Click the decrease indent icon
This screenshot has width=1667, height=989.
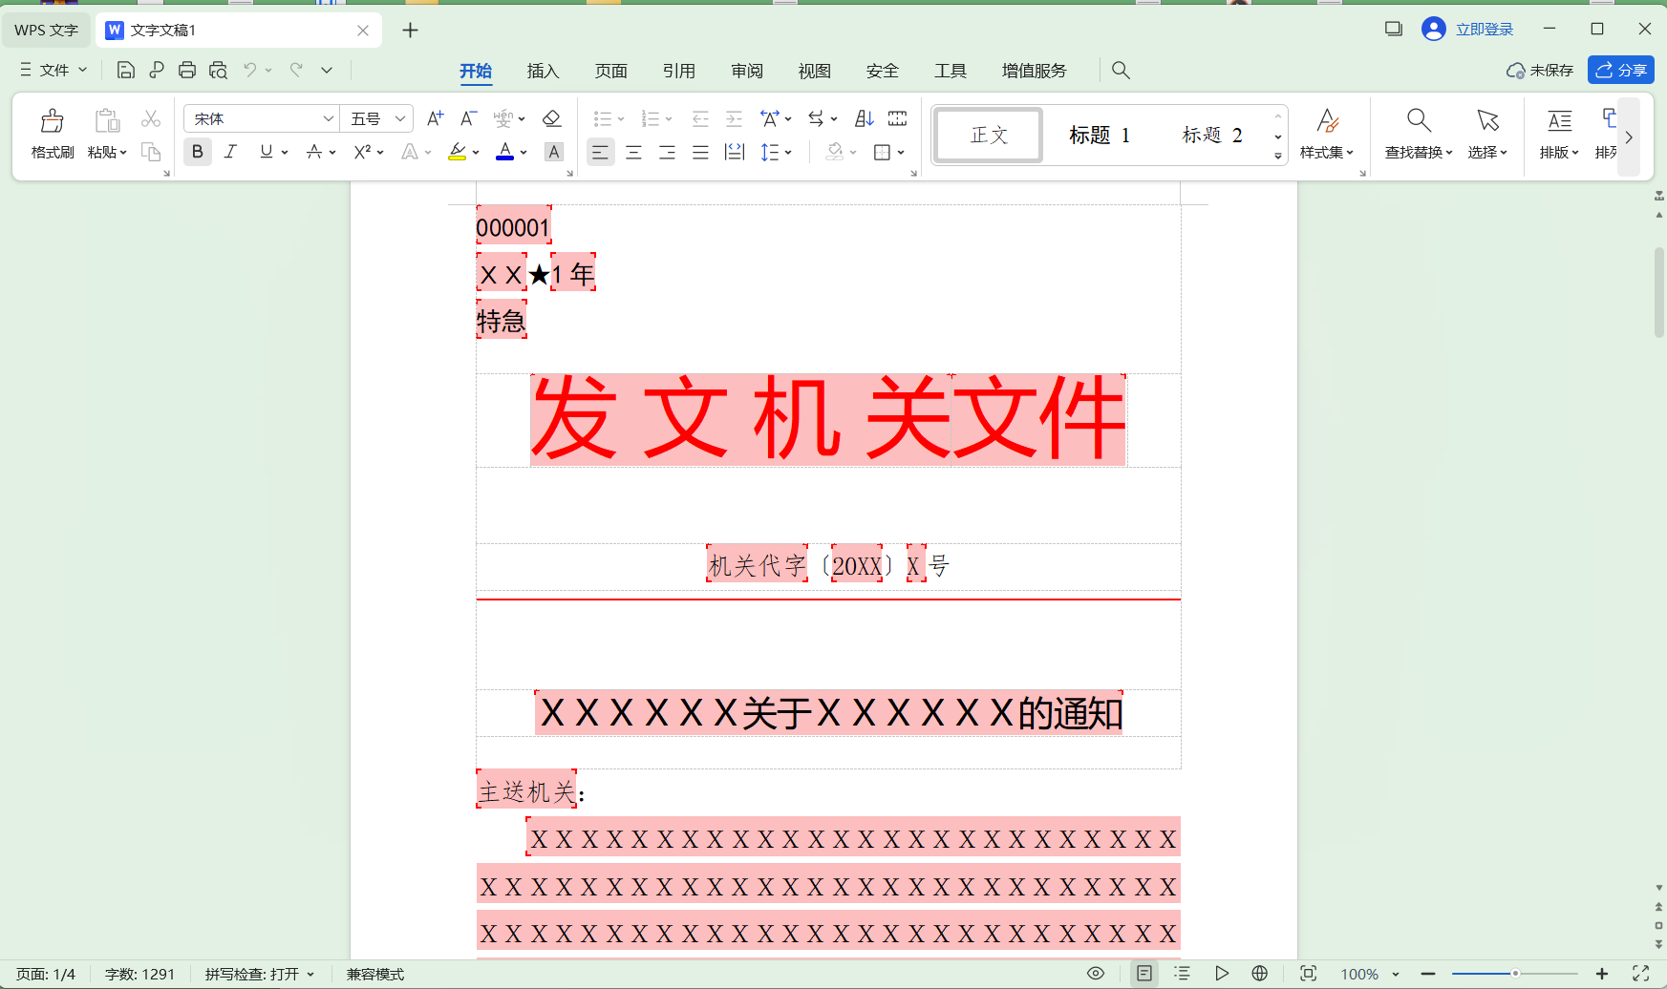[700, 118]
